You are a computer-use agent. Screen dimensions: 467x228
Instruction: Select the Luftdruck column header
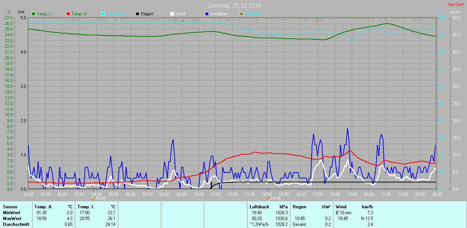[x=259, y=207]
